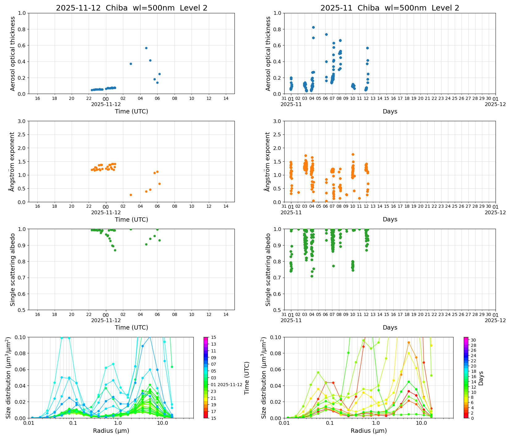Click "Radius (µm)" x-axis label of daily size distribution

click(111, 431)
